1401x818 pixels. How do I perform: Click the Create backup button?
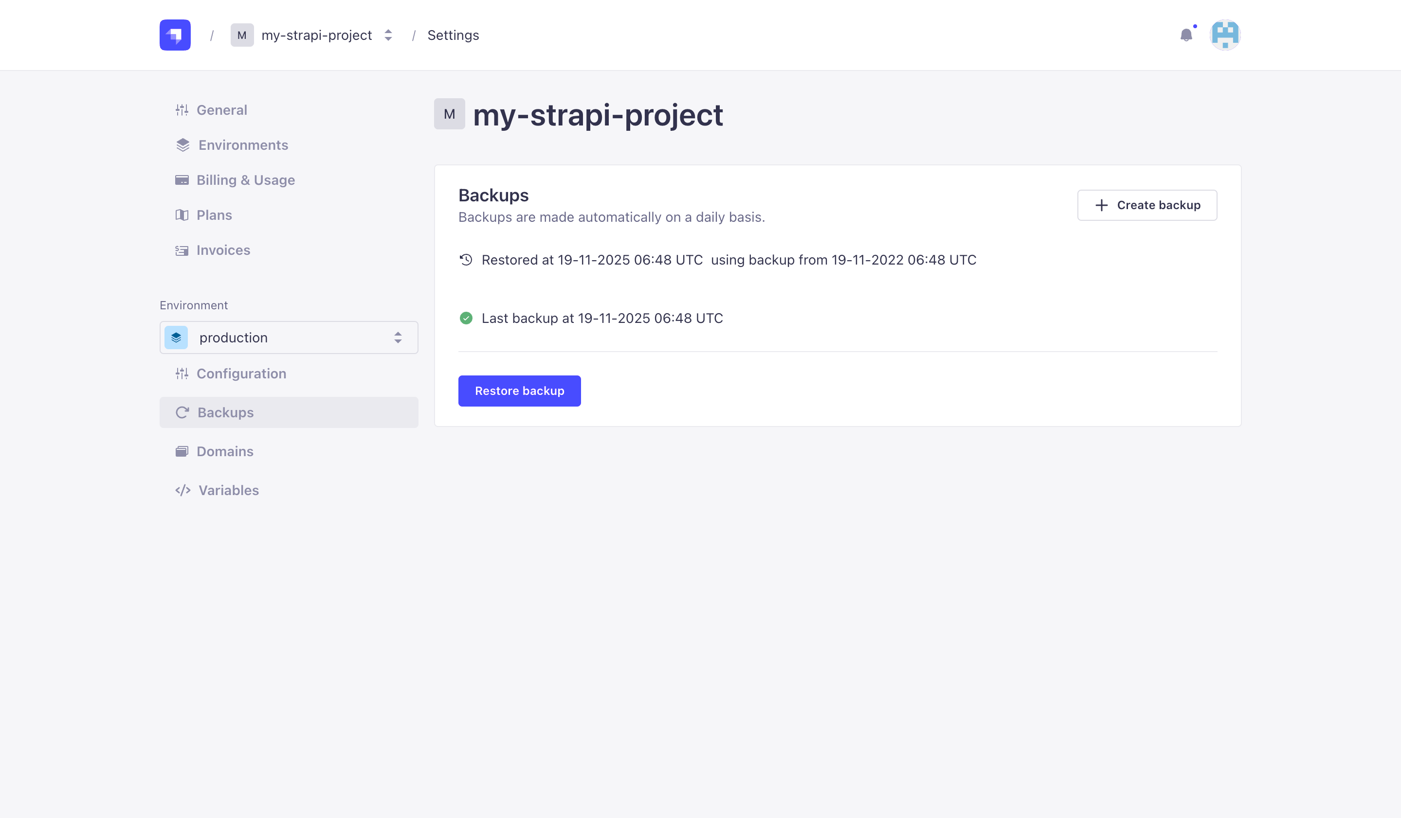pyautogui.click(x=1147, y=205)
